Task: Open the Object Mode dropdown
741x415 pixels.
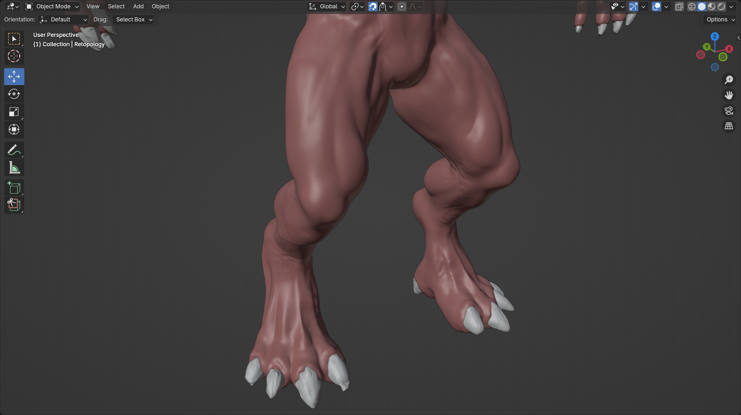Action: pyautogui.click(x=52, y=7)
